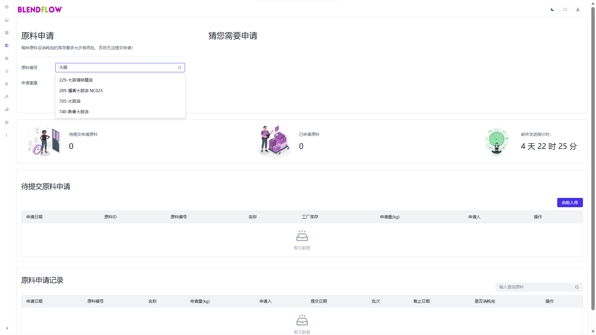Pick 740-熟香大蒜油 from the list

(x=74, y=112)
